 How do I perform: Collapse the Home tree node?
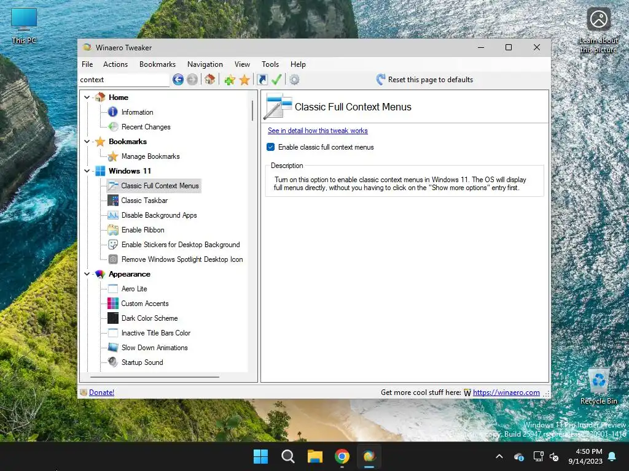point(87,98)
